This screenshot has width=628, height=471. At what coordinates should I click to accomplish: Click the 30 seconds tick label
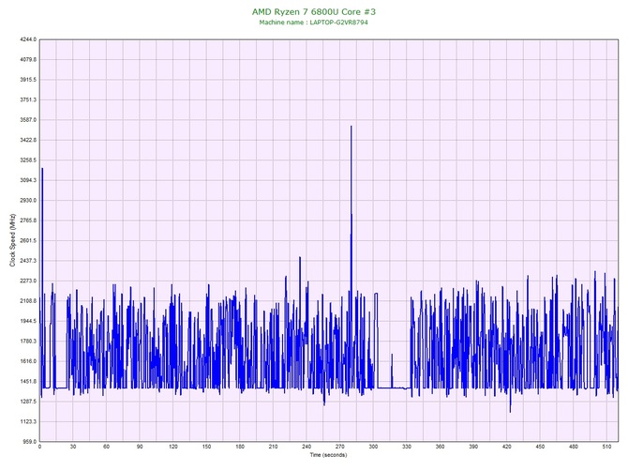pos(73,447)
